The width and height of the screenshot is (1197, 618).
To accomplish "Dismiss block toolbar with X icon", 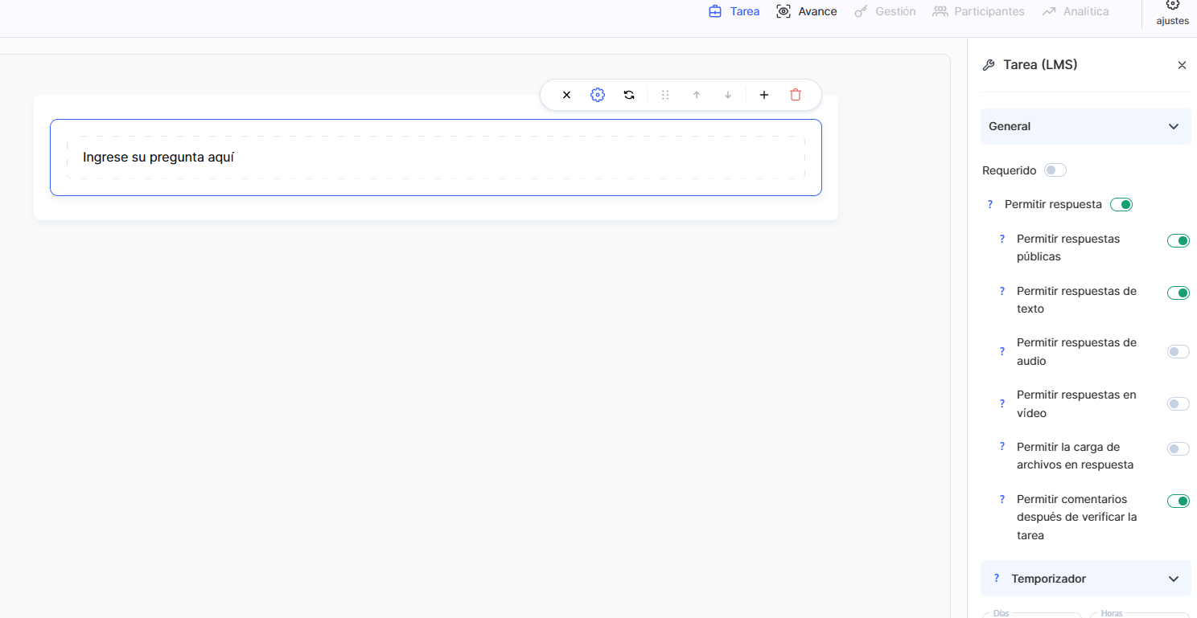I will coord(566,95).
